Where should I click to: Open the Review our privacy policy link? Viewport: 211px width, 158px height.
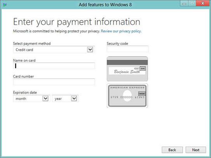[x=121, y=31]
